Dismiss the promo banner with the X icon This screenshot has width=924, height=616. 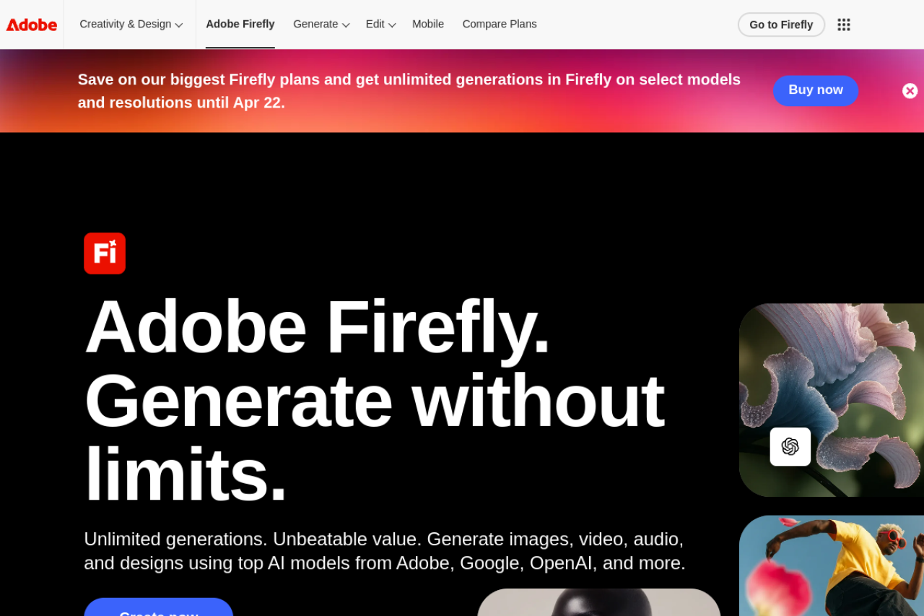910,91
